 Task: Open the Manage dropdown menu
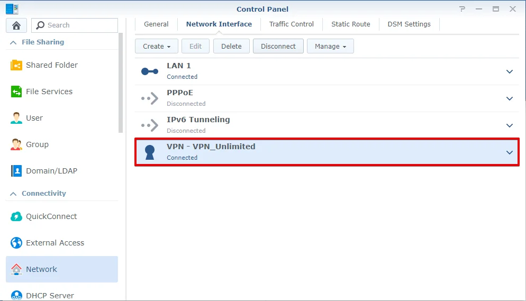tap(330, 46)
